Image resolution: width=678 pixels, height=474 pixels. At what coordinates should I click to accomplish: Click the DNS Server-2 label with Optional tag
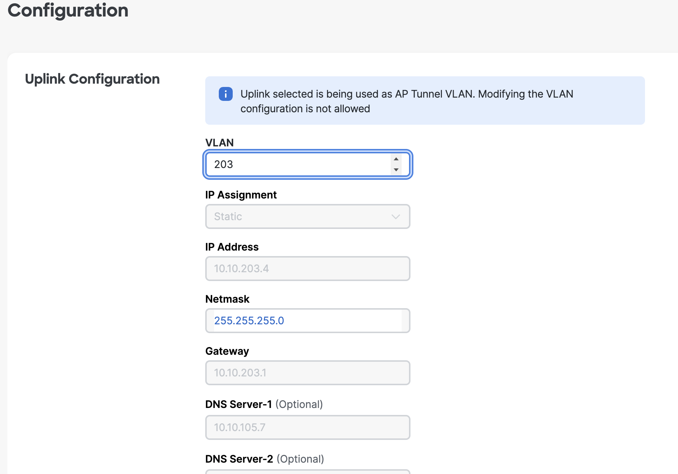[x=265, y=459]
